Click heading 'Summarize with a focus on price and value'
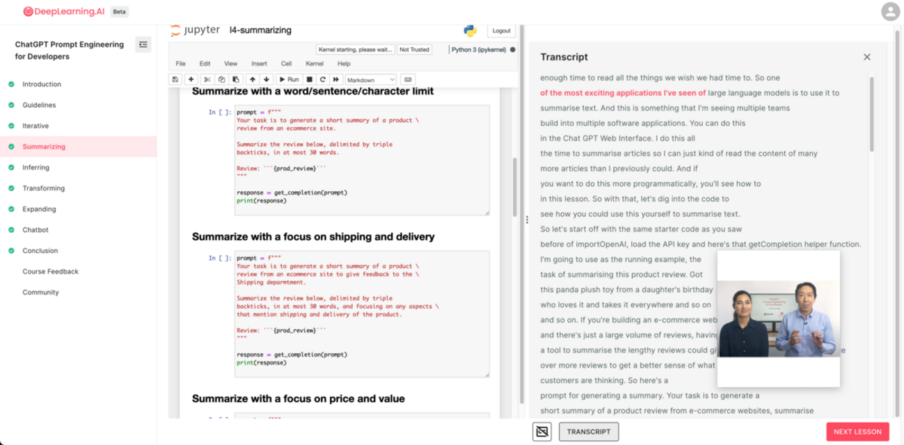This screenshot has width=904, height=445. tap(298, 398)
